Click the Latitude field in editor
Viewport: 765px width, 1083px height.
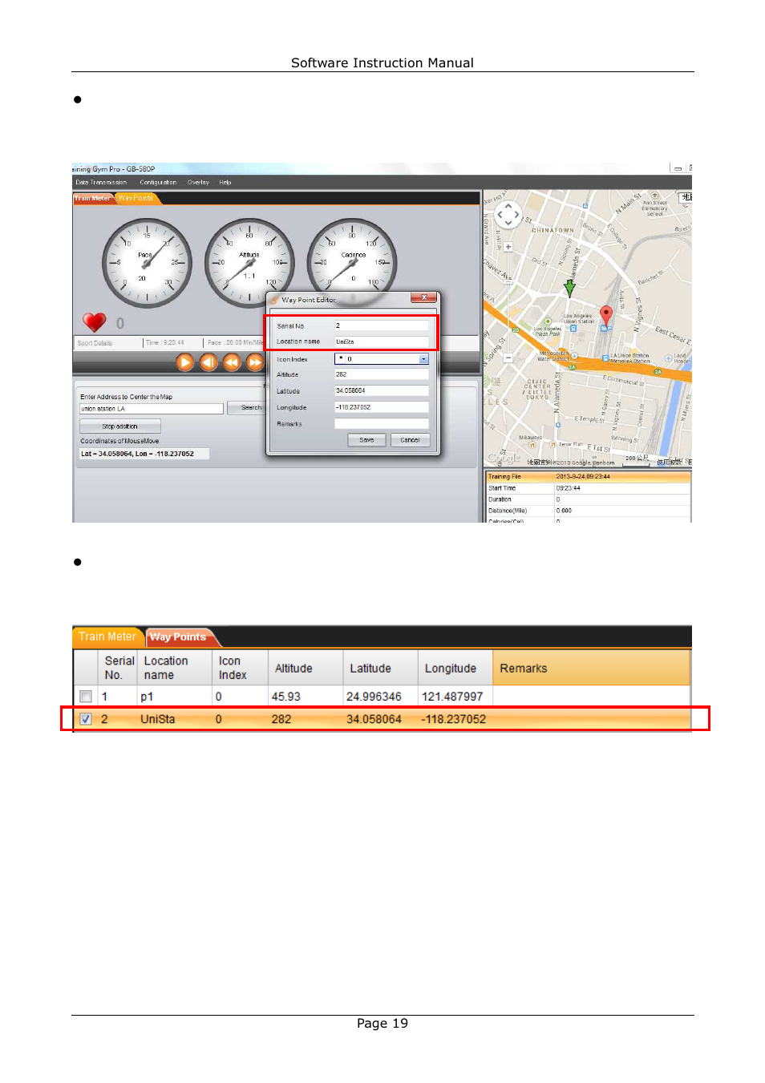click(x=382, y=391)
